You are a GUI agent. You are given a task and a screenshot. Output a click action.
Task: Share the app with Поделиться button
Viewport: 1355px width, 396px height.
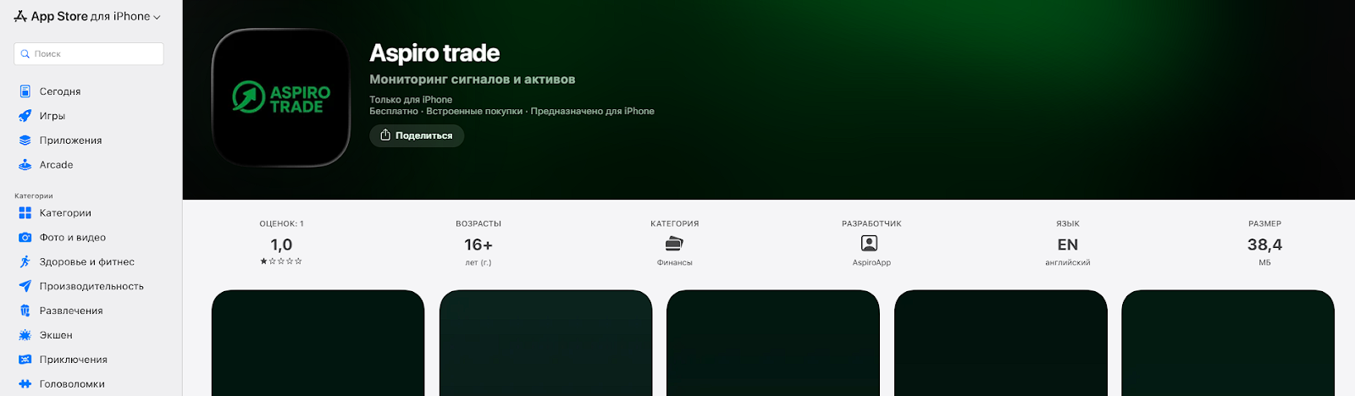[x=417, y=135]
